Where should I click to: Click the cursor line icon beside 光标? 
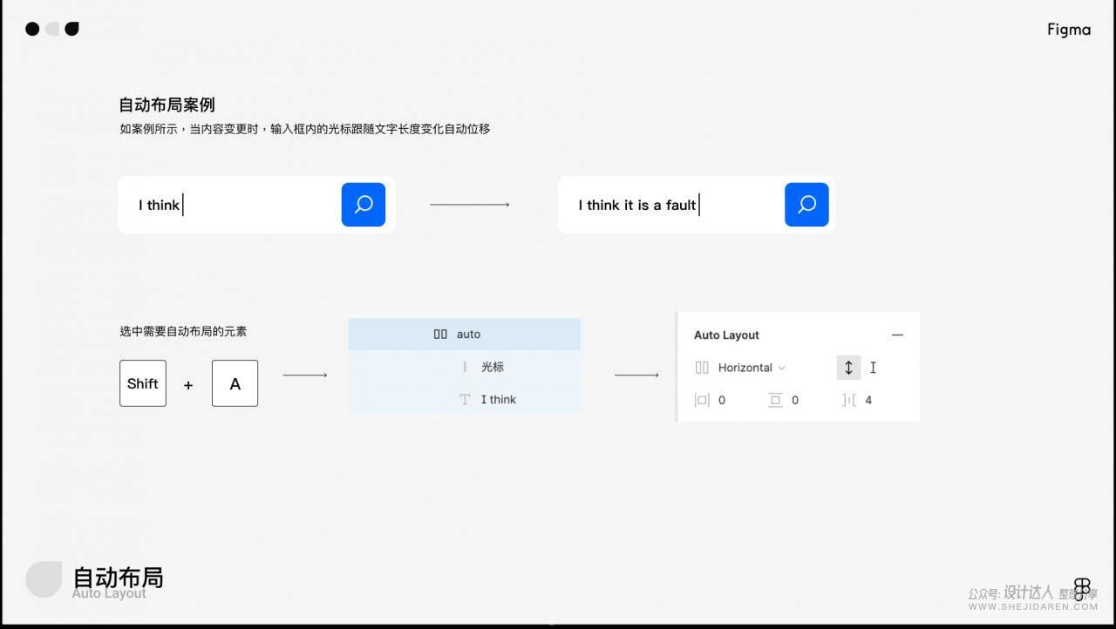tap(465, 367)
